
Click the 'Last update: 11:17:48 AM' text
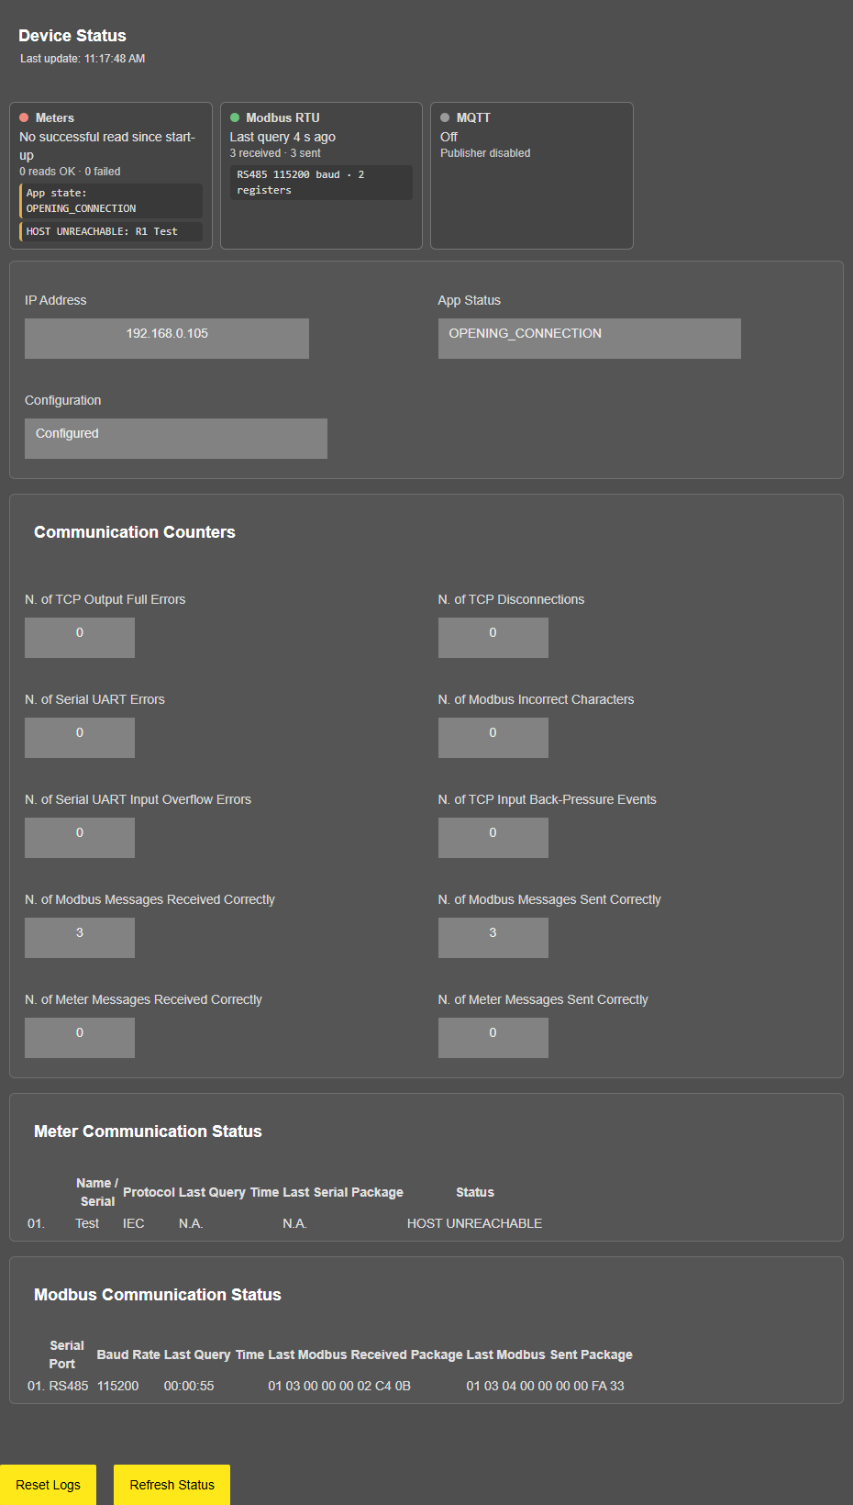pos(83,59)
